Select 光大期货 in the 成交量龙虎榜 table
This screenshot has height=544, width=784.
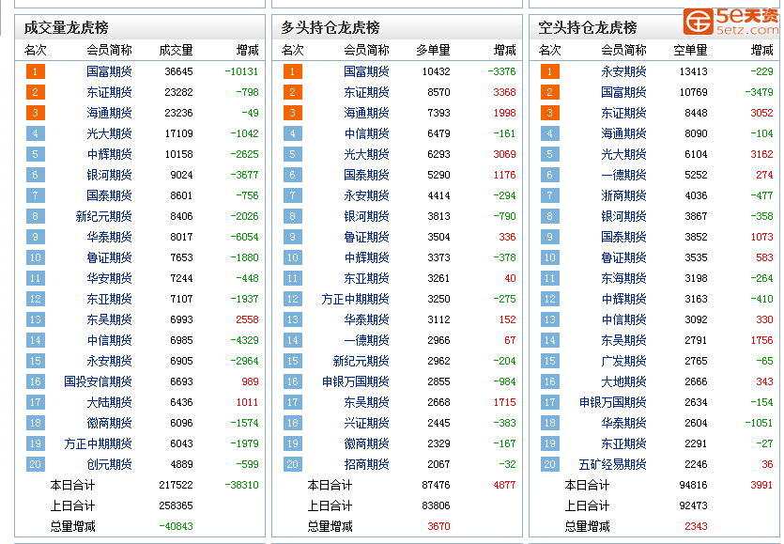(x=109, y=133)
